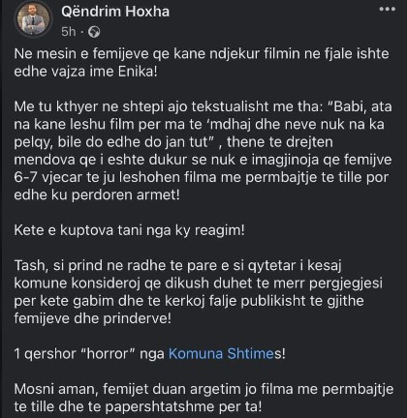Click the text "1 qershor" before horror

pos(44,354)
